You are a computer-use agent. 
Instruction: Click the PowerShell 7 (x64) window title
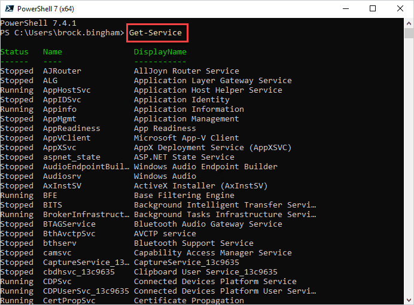45,9
